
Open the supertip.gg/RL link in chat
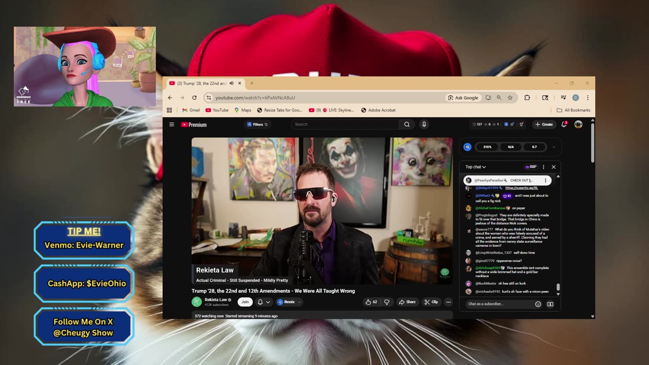click(x=522, y=188)
